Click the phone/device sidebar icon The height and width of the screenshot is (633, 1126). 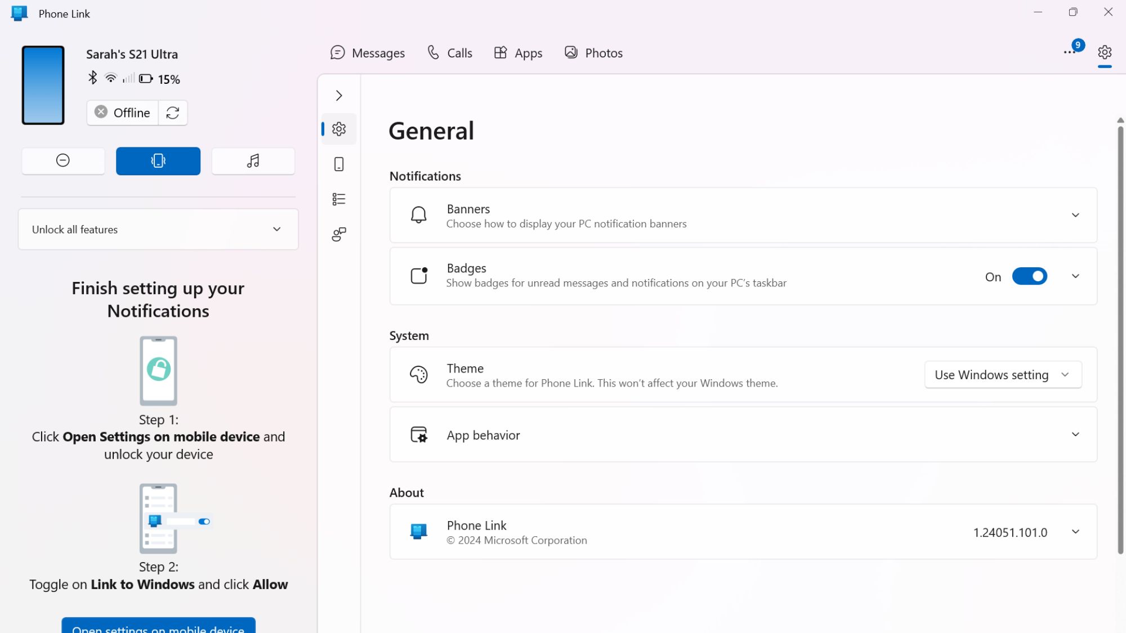tap(339, 164)
